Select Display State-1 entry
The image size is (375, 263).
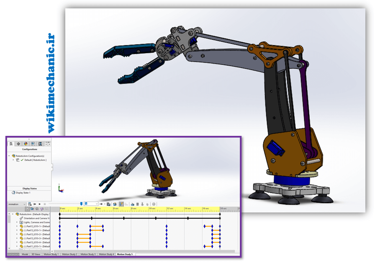click(x=23, y=192)
